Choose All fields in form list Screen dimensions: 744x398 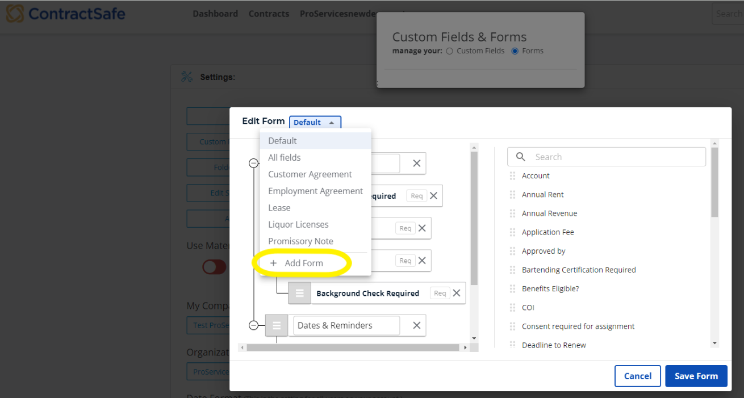315,157
